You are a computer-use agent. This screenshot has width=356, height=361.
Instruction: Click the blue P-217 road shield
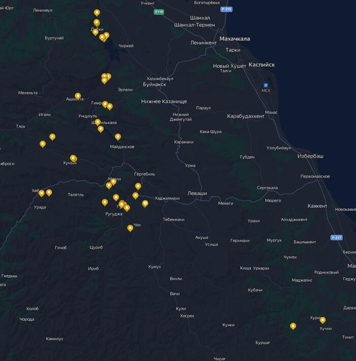[x=337, y=237]
